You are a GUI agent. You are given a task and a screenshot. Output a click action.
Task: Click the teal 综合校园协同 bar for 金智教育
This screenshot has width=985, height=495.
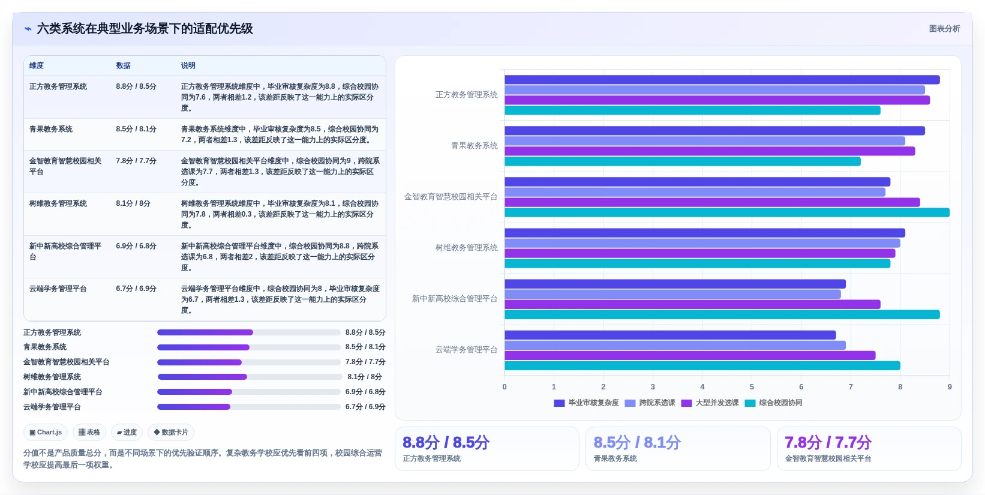[x=727, y=212]
